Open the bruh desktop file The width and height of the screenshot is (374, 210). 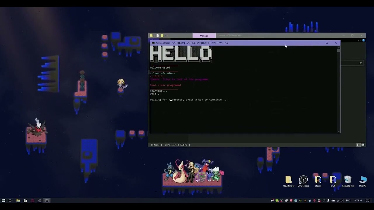tap(333, 181)
